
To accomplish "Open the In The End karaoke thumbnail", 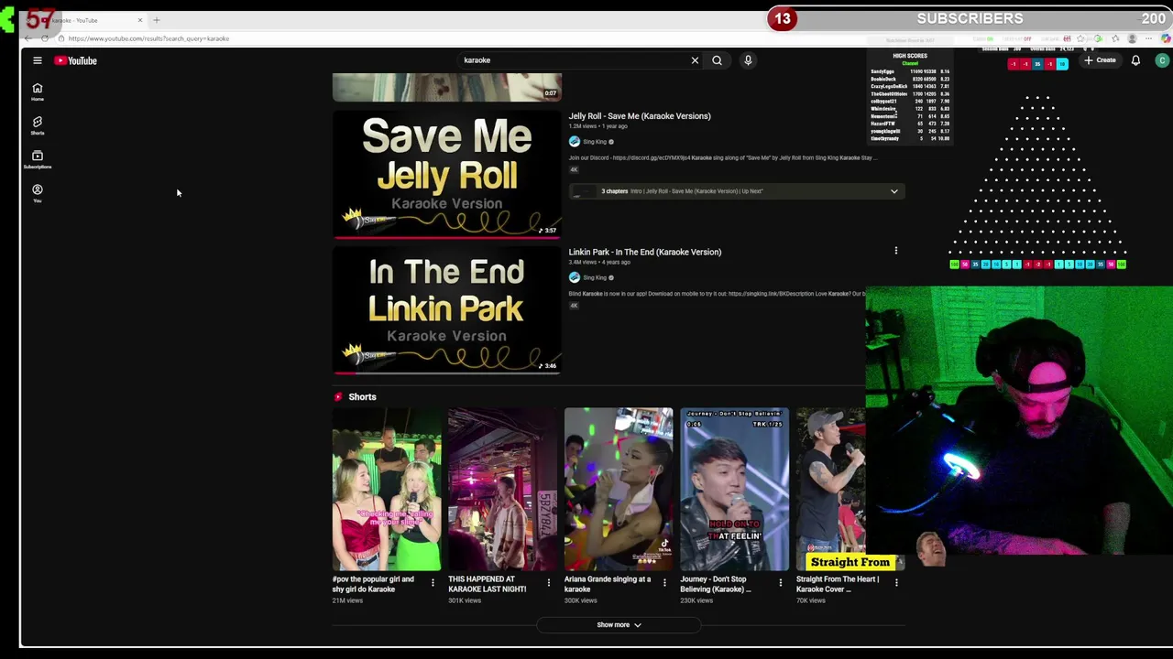I will [447, 309].
